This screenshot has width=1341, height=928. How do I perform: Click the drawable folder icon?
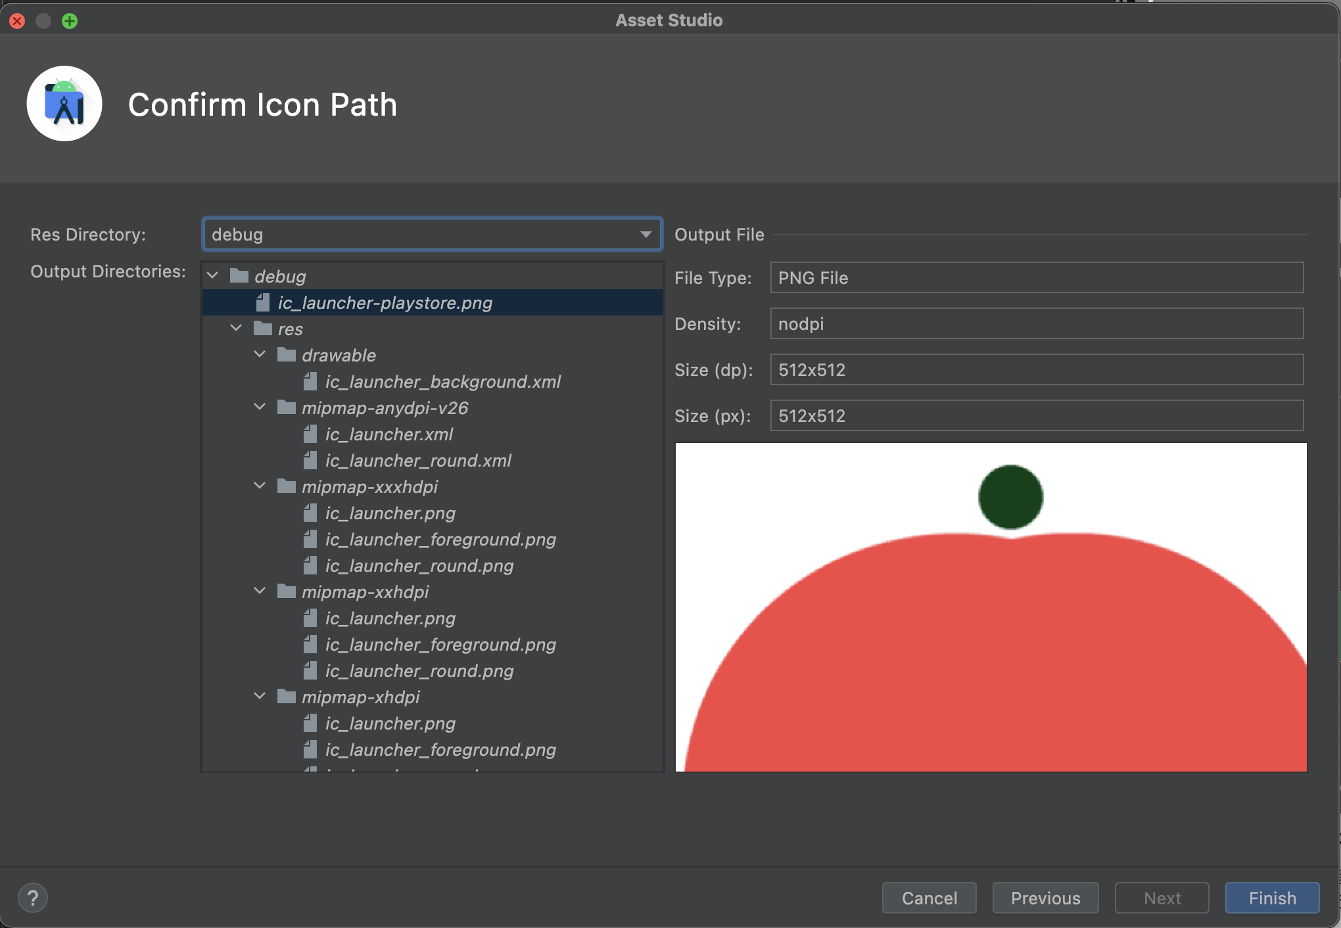287,355
